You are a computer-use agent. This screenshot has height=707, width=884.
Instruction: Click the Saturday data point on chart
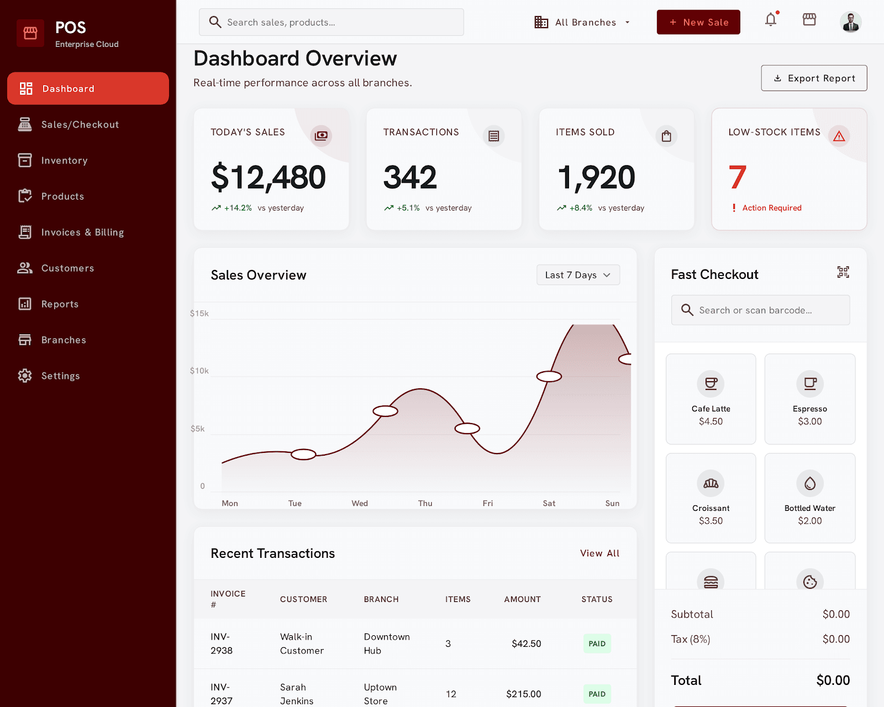tap(549, 376)
